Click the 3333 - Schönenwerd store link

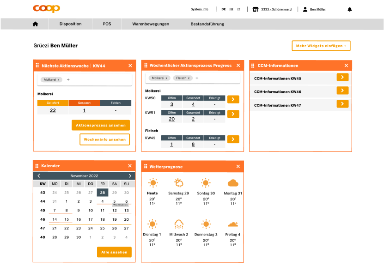276,9
